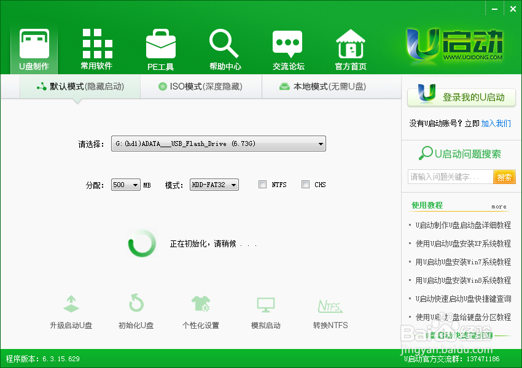Open 用U启动U盘安装Win7系统教程 link
This screenshot has height=368, width=522.
coord(463,262)
